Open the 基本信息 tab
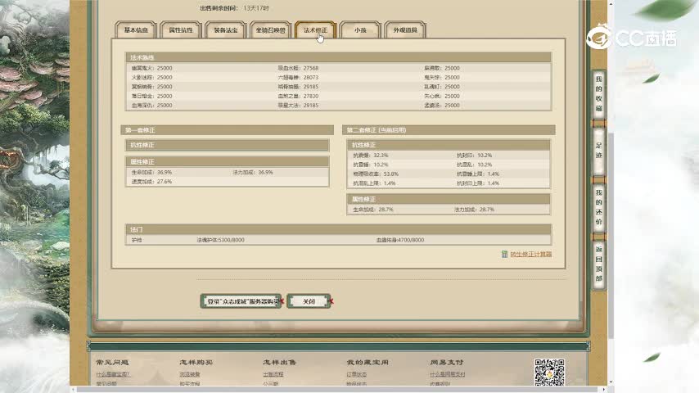The height and width of the screenshot is (393, 699). [136, 30]
